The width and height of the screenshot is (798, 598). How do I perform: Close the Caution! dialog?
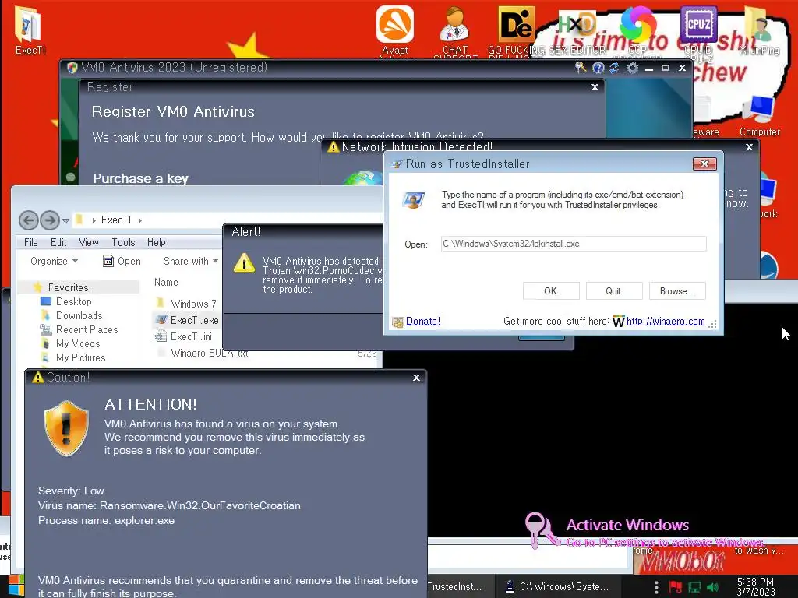click(416, 378)
